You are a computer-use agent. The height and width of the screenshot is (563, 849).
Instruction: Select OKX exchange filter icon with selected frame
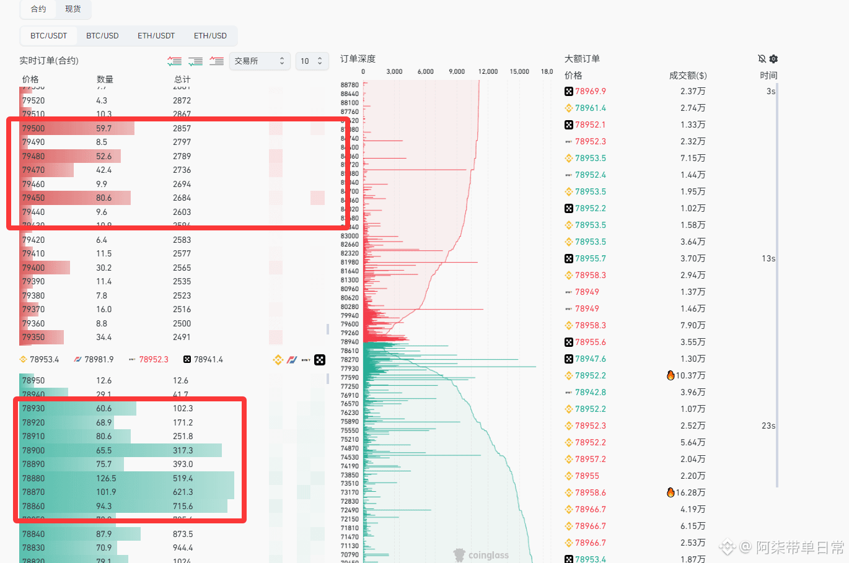(320, 360)
